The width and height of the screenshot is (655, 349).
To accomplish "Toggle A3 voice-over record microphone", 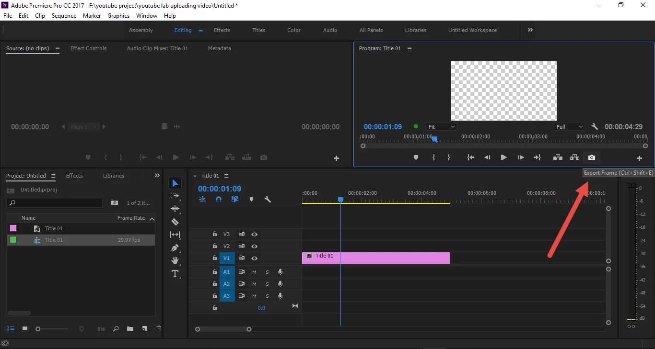I will pos(280,296).
